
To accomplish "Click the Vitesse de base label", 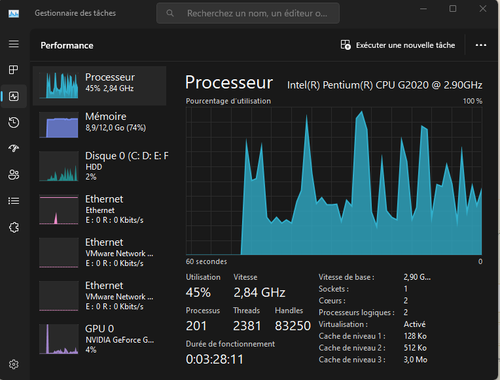I will click(346, 277).
